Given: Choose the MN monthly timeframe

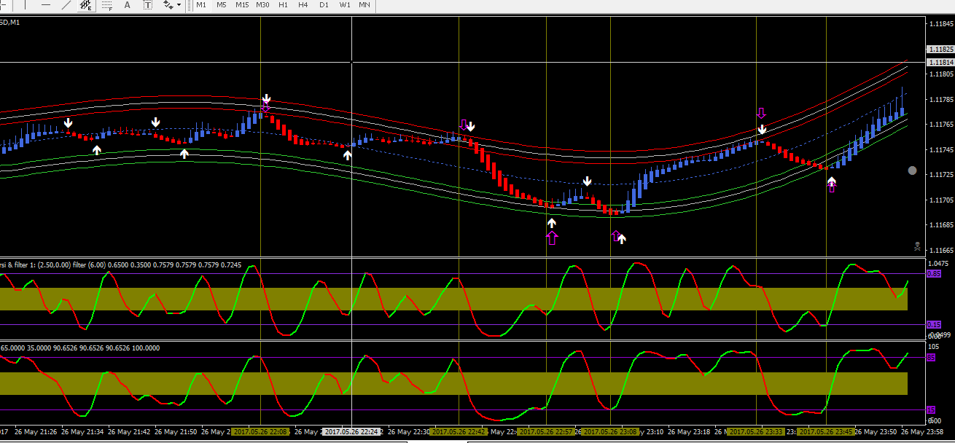Looking at the screenshot, I should (365, 5).
